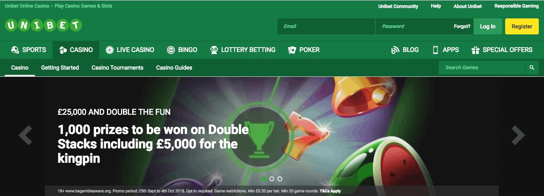
Task: Click the Bingo ball icon
Action: tap(171, 50)
